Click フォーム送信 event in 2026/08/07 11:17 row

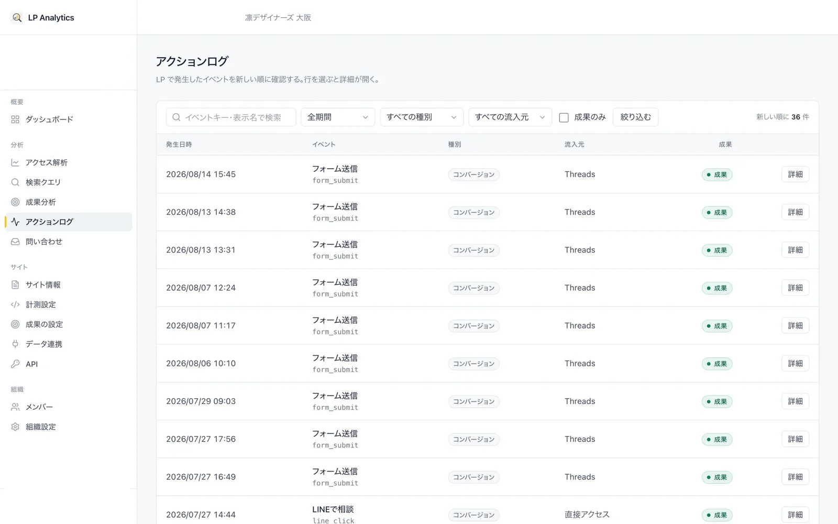pos(335,320)
